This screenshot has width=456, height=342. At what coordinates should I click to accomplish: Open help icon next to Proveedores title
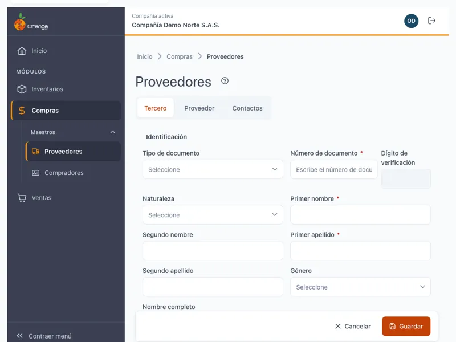pos(225,81)
